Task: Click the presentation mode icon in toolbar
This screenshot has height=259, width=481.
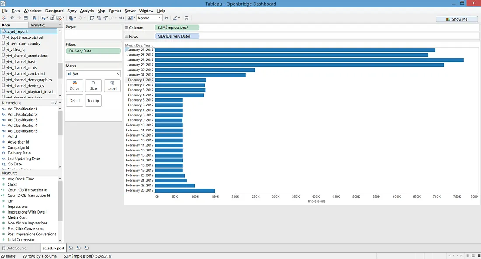Action: click(x=187, y=18)
